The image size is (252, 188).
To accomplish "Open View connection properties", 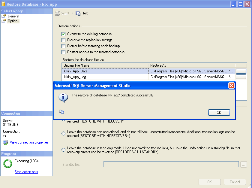I will (x=29, y=142).
